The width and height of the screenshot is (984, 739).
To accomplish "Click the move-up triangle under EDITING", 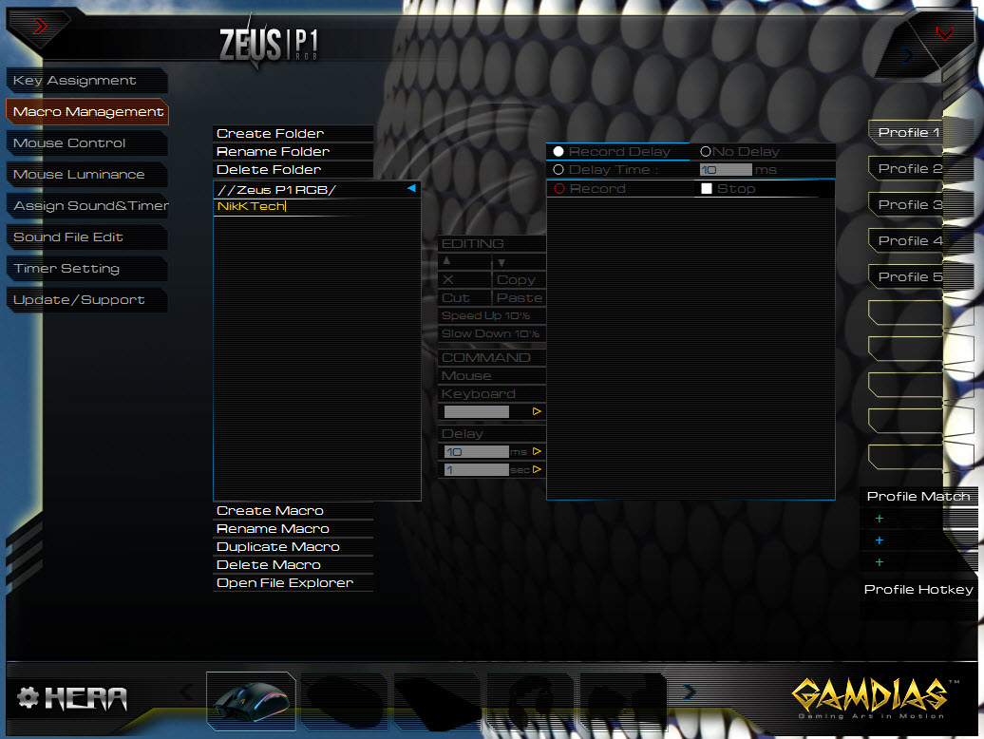I will click(x=446, y=260).
